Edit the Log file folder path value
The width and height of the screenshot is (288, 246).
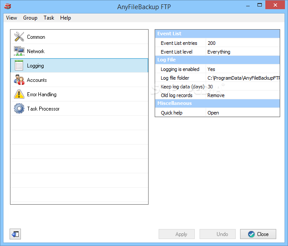click(243, 78)
